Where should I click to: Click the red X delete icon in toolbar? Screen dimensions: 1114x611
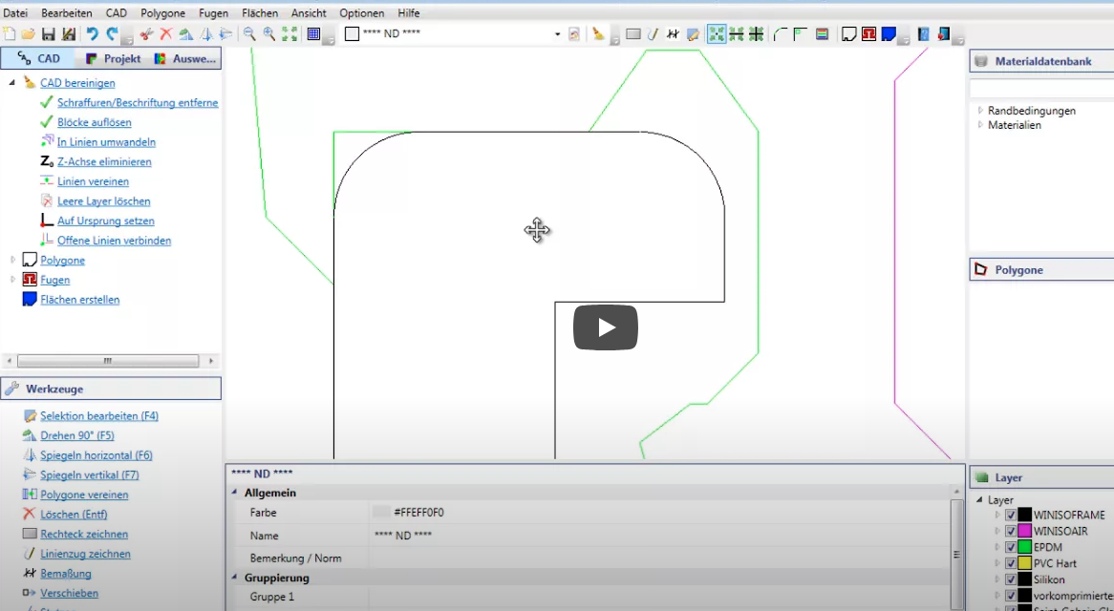(x=165, y=34)
